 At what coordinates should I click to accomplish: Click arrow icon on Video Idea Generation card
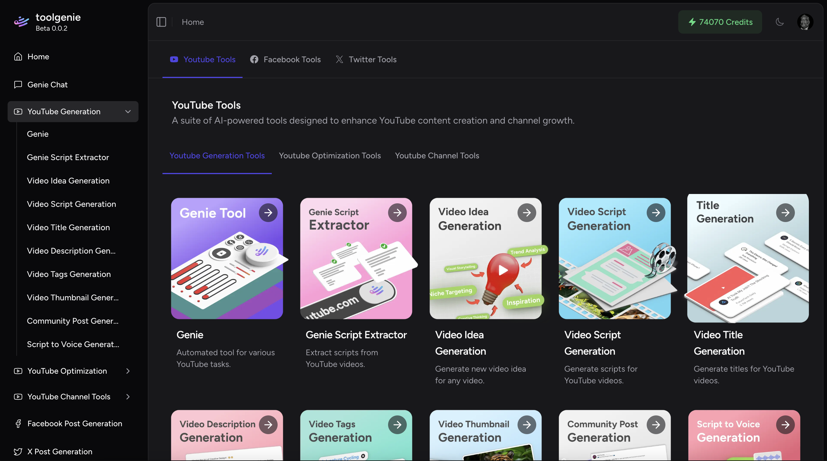pyautogui.click(x=527, y=212)
